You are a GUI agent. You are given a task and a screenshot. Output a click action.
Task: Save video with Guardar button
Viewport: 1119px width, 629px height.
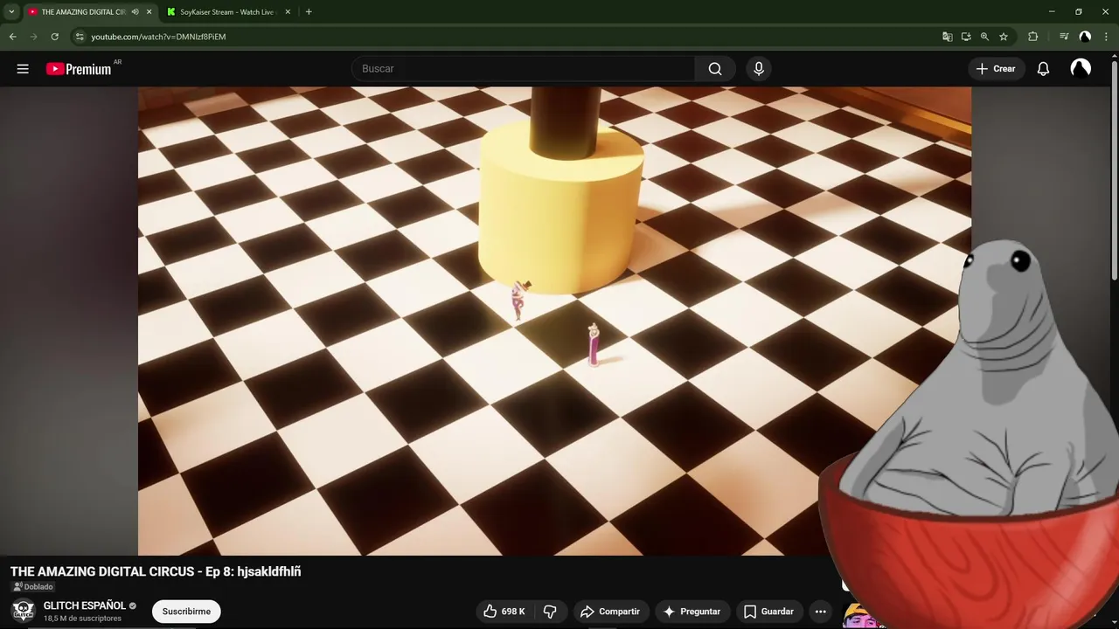click(x=768, y=612)
